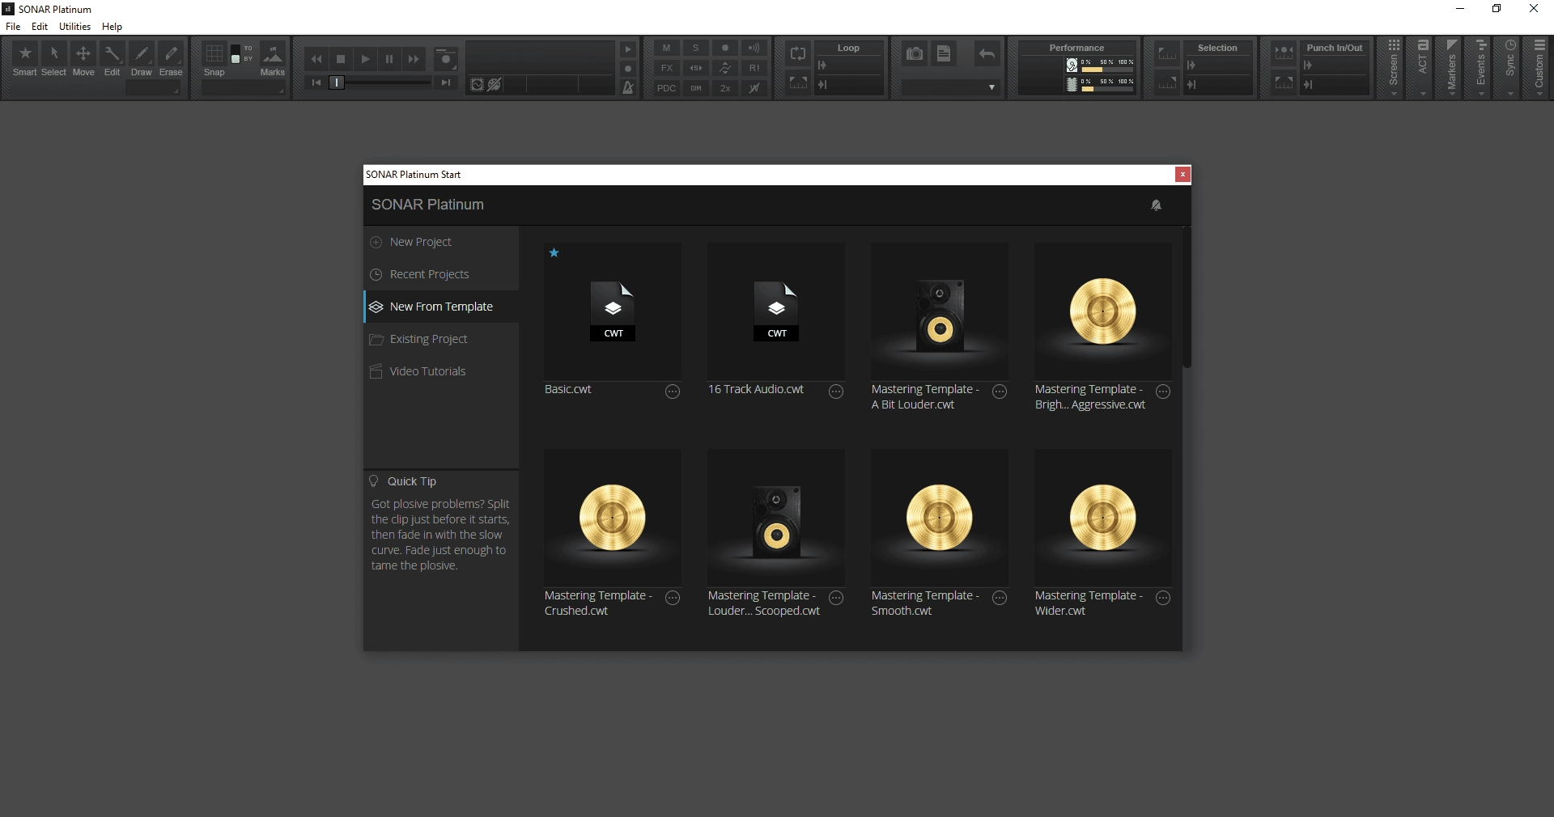The height and width of the screenshot is (817, 1554).
Task: Expand the Custom module
Action: pyautogui.click(x=1539, y=68)
